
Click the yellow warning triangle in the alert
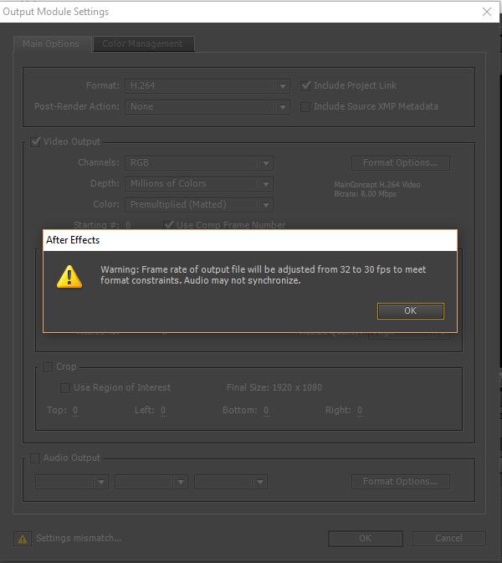click(69, 276)
